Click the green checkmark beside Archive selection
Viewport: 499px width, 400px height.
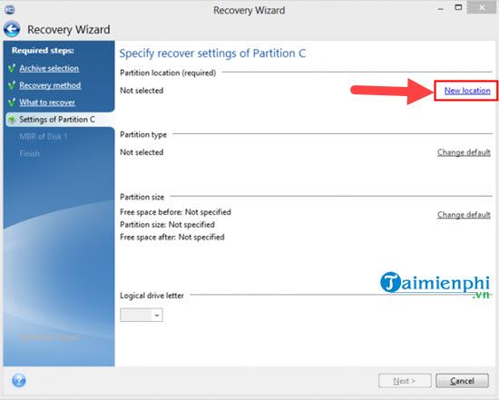point(12,68)
